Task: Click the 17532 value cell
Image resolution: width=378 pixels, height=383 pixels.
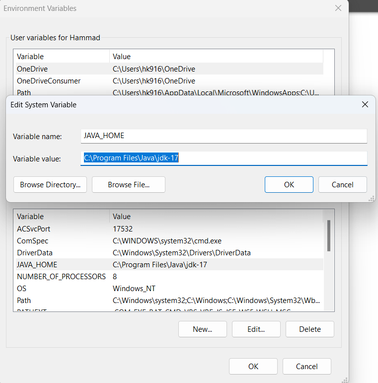Action: 123,229
